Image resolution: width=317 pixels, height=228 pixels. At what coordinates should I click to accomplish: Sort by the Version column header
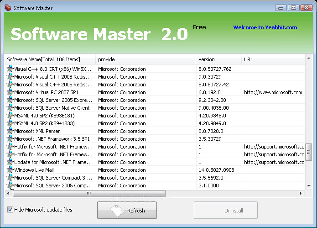pyautogui.click(x=218, y=59)
